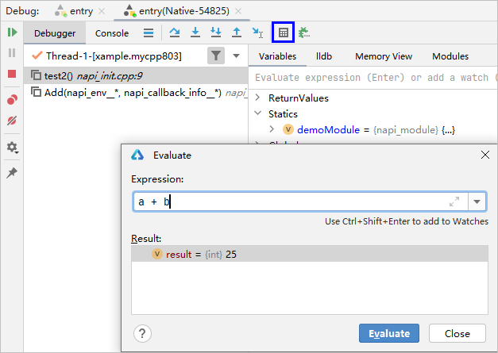Open View Breakpoints icon in sidebar

coord(12,100)
